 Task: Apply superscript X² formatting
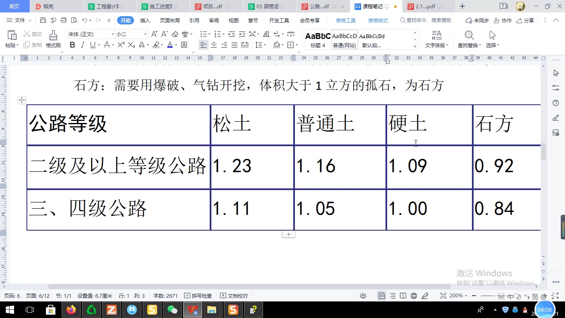click(x=121, y=45)
